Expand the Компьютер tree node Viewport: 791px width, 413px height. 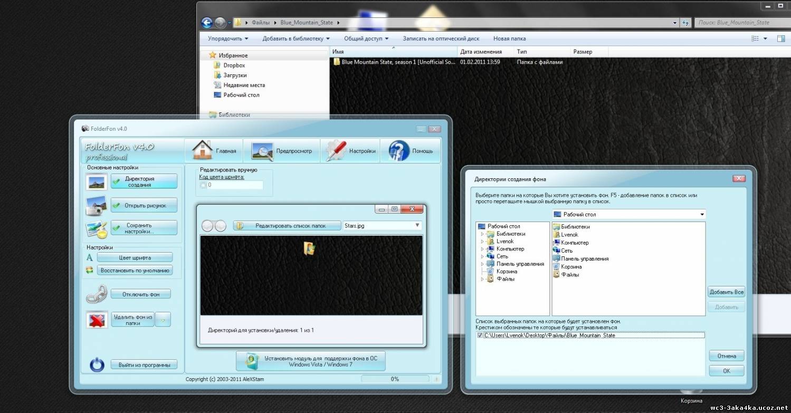pos(482,249)
